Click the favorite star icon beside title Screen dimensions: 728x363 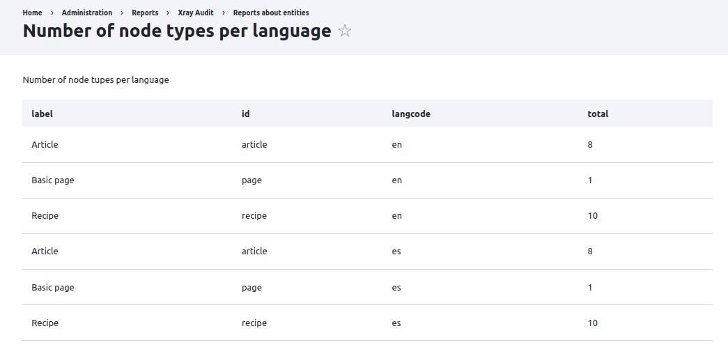pos(345,31)
